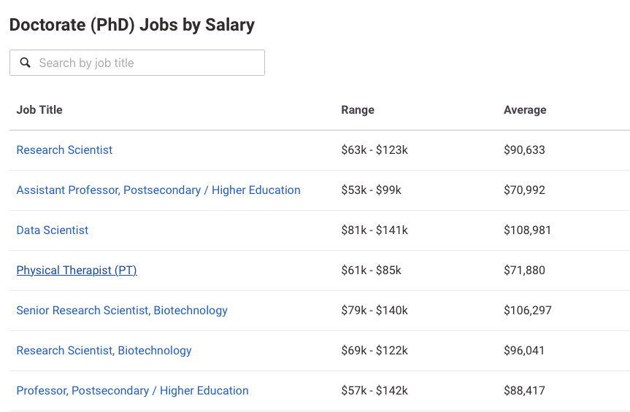Open Assistant Professor, Postsecondary / Higher Education link
Image resolution: width=630 pixels, height=412 pixels.
coord(158,190)
